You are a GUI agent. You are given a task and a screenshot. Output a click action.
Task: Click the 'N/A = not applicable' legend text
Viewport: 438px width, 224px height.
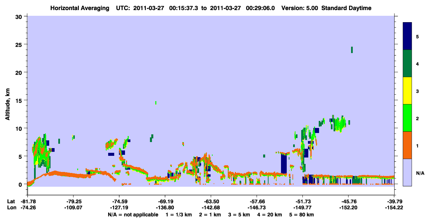(x=133, y=214)
